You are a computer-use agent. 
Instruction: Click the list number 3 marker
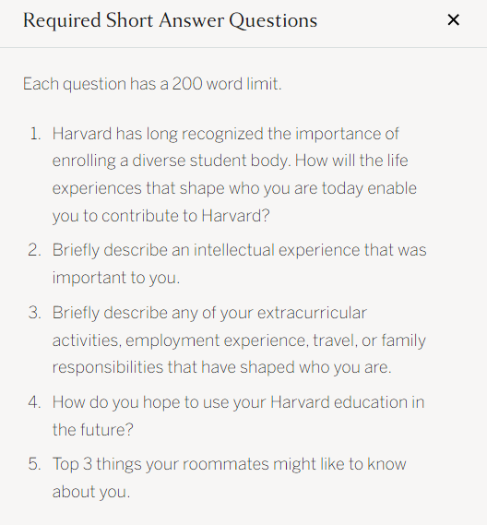tap(35, 313)
